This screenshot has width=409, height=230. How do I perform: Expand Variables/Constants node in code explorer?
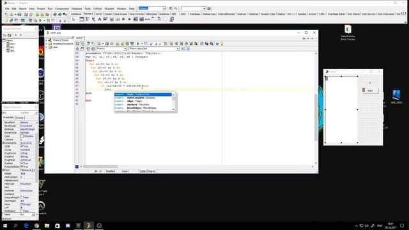click(x=46, y=44)
